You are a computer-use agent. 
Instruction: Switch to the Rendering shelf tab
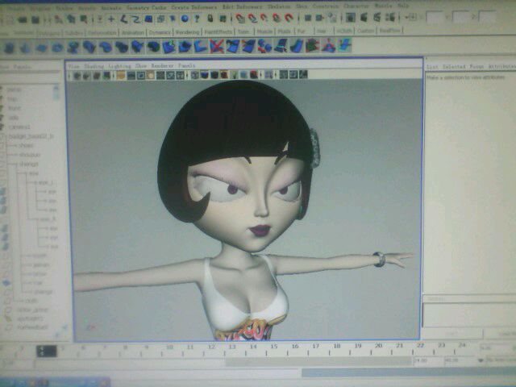[187, 32]
